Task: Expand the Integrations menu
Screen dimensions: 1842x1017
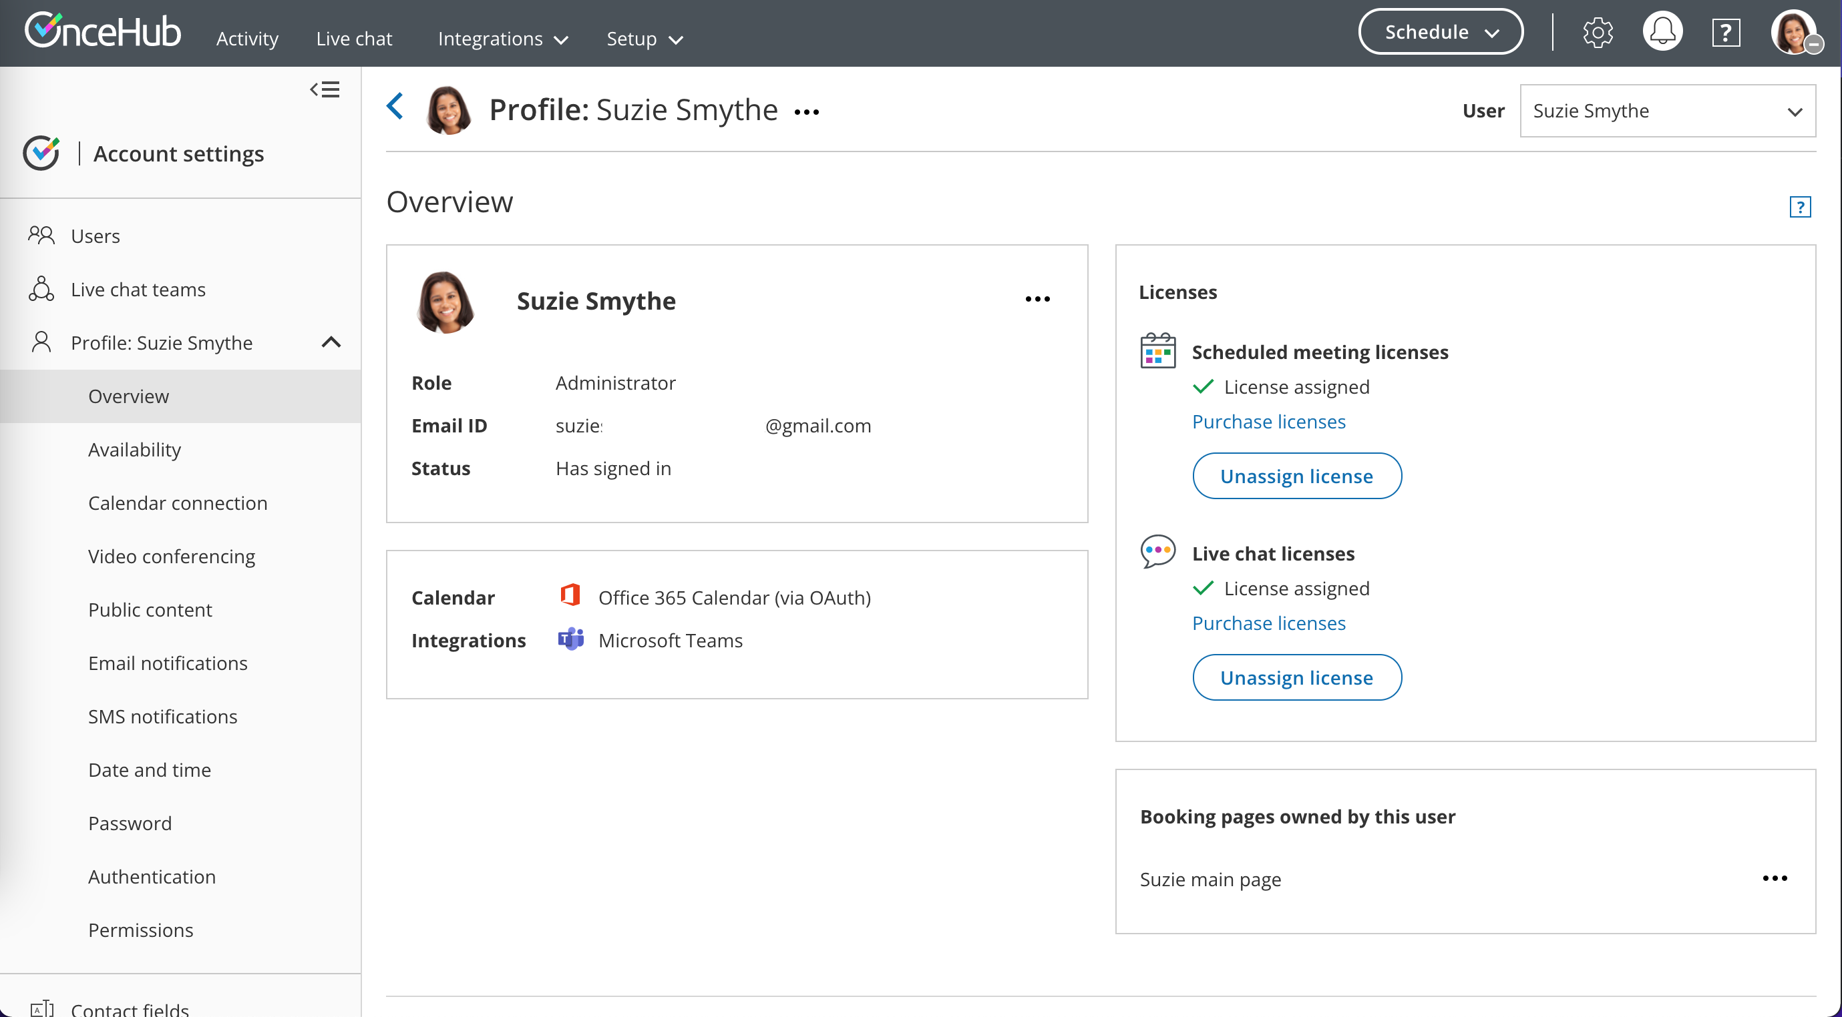Action: pyautogui.click(x=503, y=39)
